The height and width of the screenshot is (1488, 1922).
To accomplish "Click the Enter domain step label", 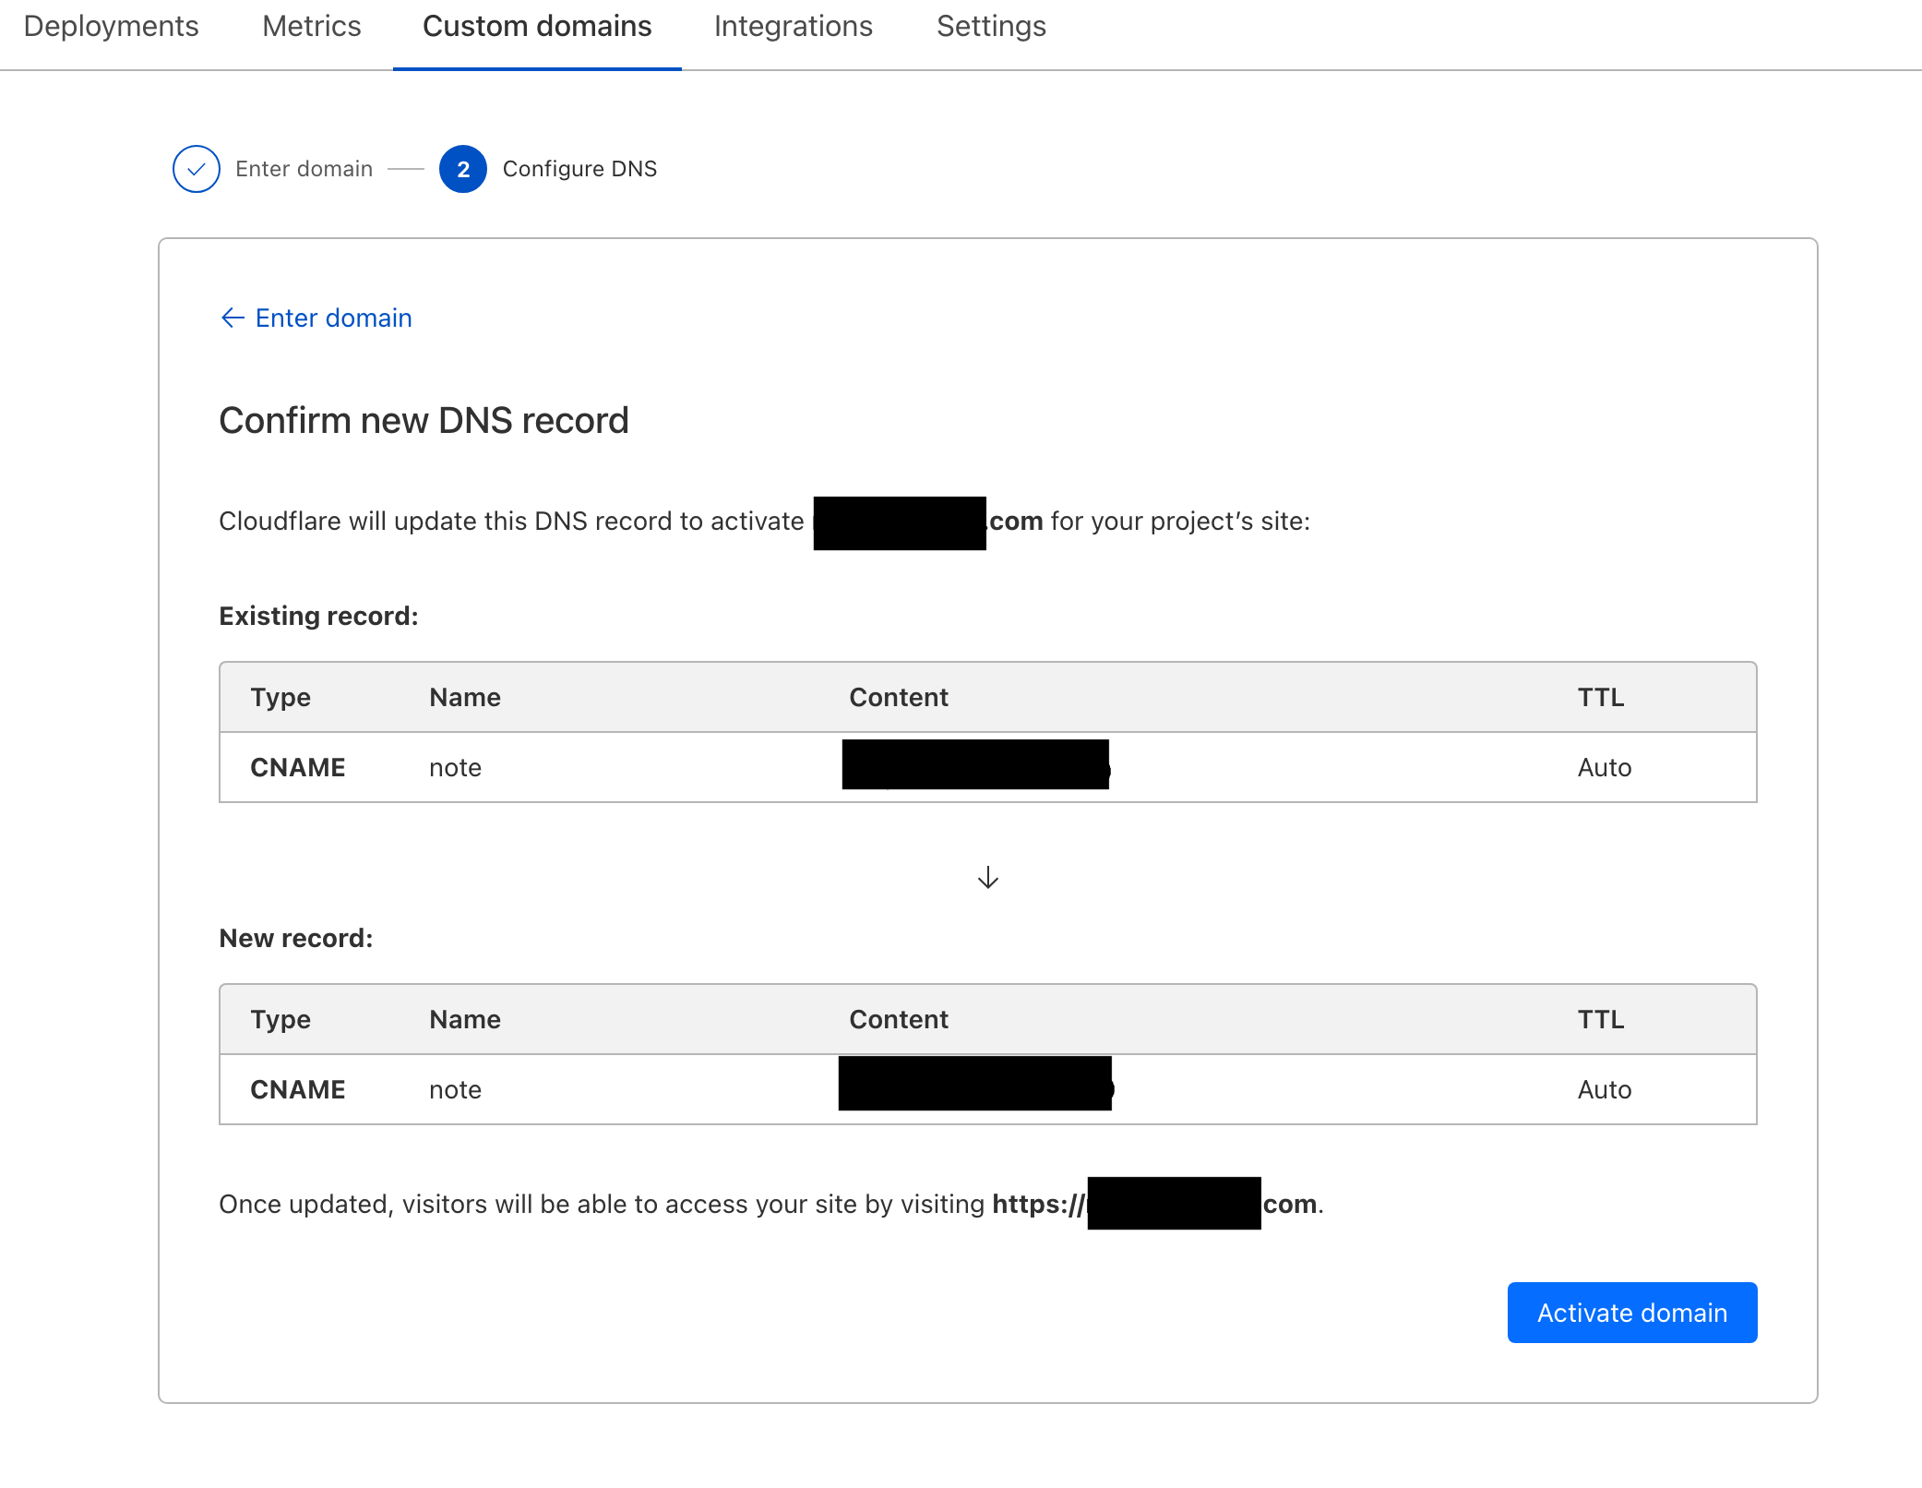I will [304, 169].
